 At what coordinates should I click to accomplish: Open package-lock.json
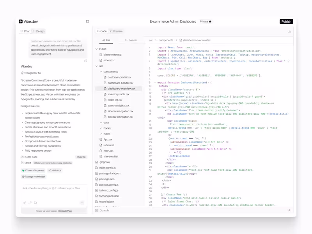tap(110, 174)
